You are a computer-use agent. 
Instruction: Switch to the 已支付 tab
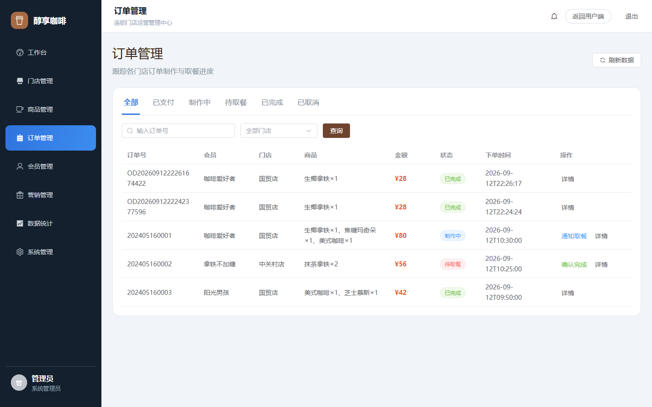point(163,103)
